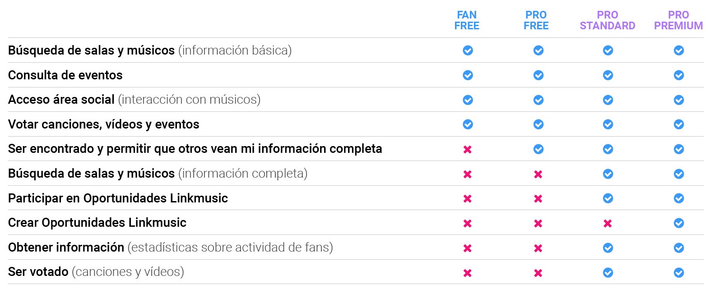Image resolution: width=710 pixels, height=289 pixels.
Task: Select the PRO STANDARD plan header
Action: (x=607, y=20)
